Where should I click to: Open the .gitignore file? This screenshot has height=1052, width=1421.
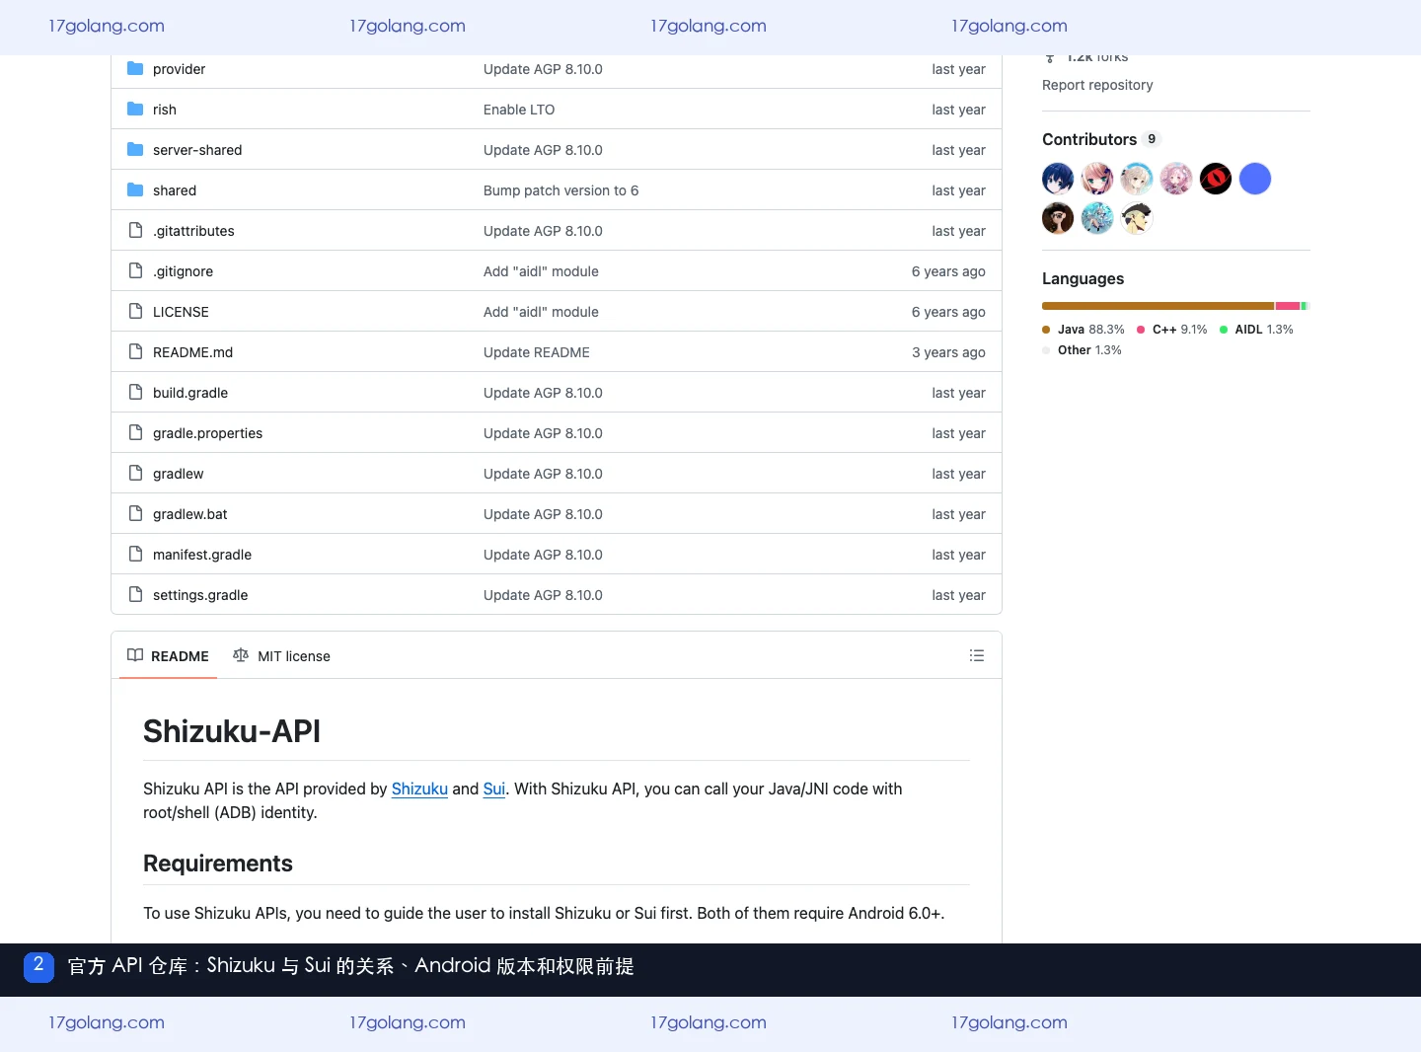(x=183, y=271)
